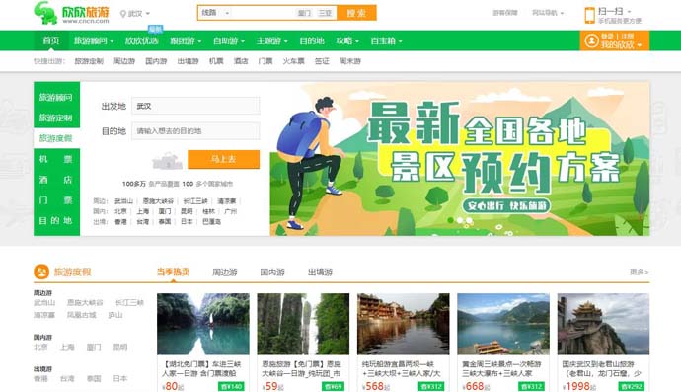Select the 机票 side panel tab
The width and height of the screenshot is (681, 392).
(x=56, y=159)
